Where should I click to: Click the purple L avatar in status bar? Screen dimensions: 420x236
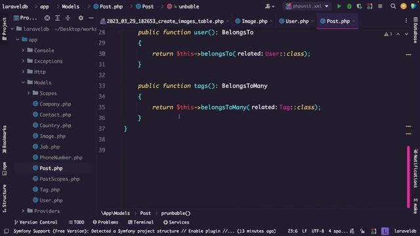click(x=385, y=231)
